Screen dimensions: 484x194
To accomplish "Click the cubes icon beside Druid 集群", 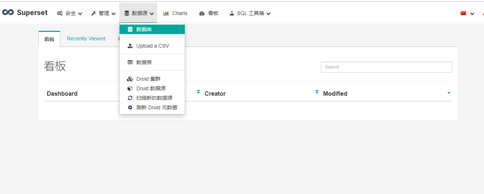I will (x=130, y=79).
